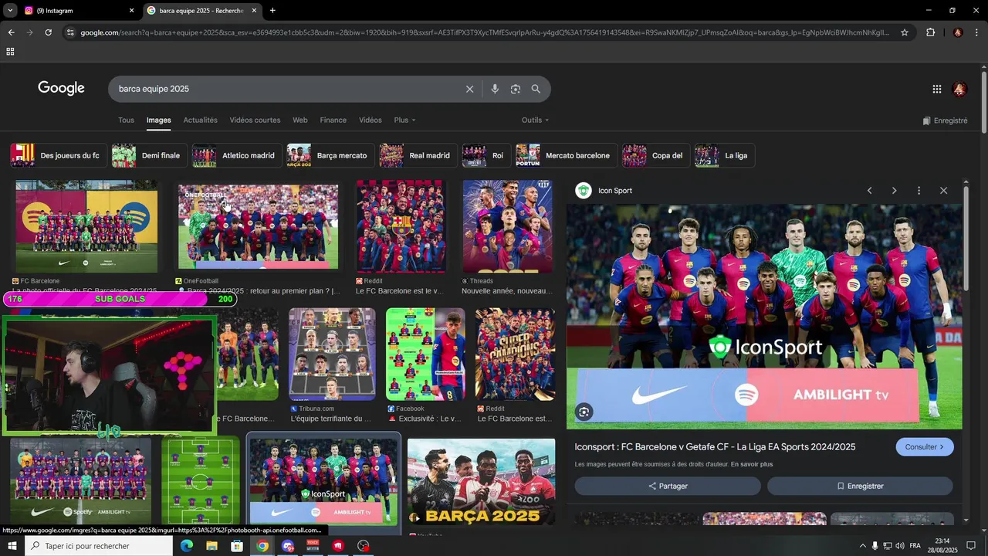Select the 'Des joueurs du fc' chip
Image resolution: width=988 pixels, height=556 pixels.
tap(58, 155)
